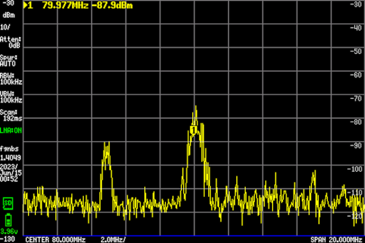Click the 79.977MHz marker frequency readout
The image size is (365, 243).
tap(61, 5)
